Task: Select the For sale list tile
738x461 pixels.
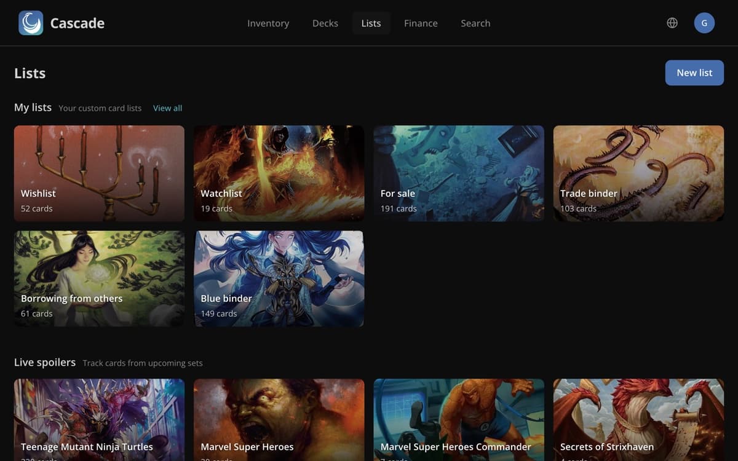Action: tap(459, 173)
